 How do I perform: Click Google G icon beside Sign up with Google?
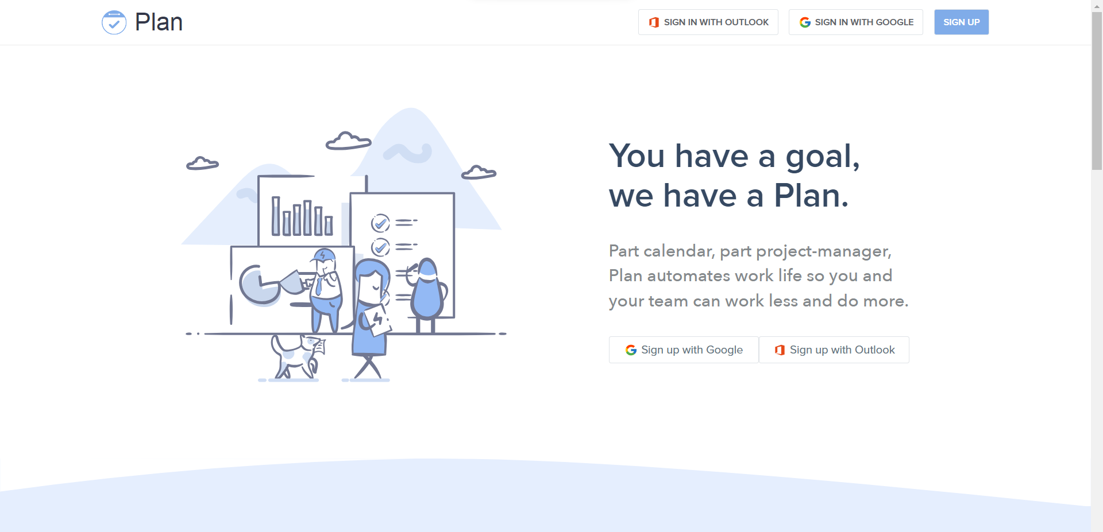pos(631,350)
